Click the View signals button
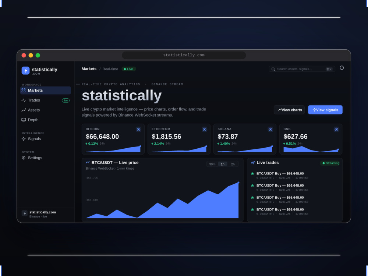Screen dimensions: 368x276 pyautogui.click(x=325, y=110)
